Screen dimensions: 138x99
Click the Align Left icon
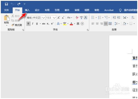[93, 24]
